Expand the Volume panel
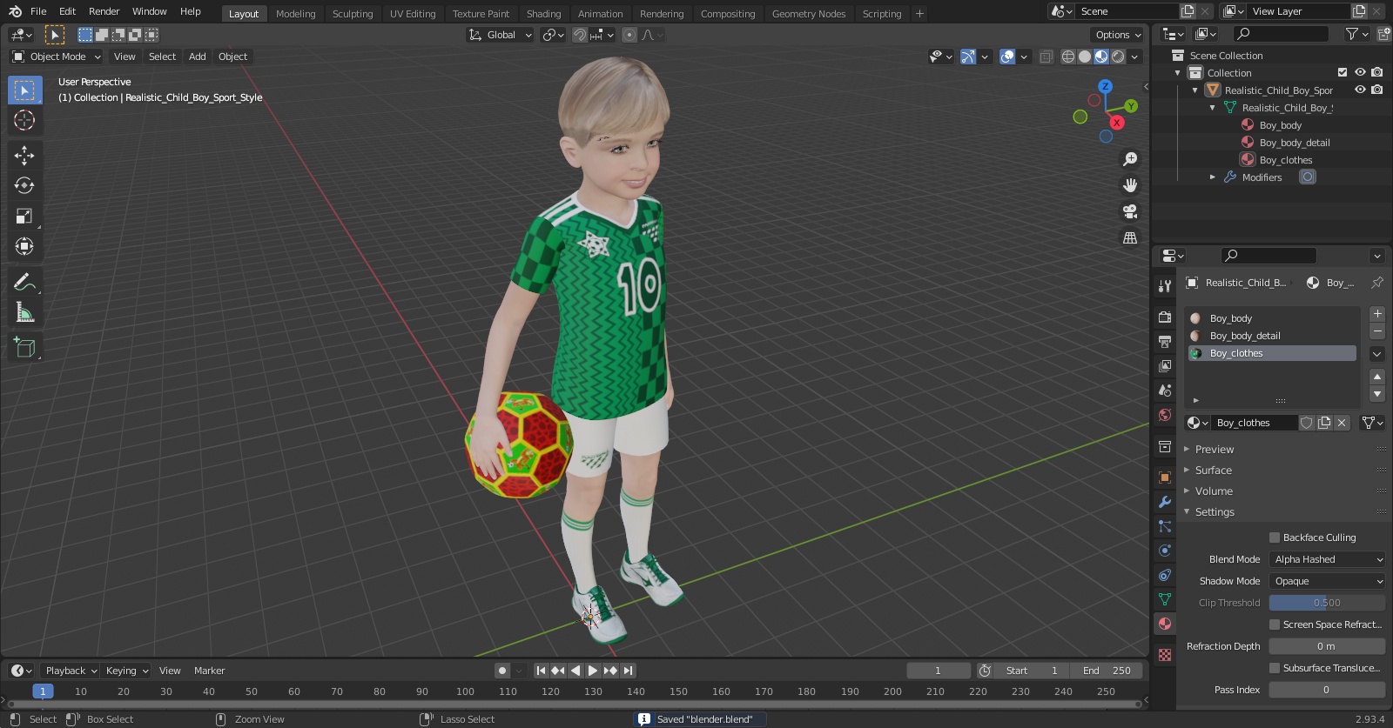Screen dimensions: 1393x728 click(1213, 491)
